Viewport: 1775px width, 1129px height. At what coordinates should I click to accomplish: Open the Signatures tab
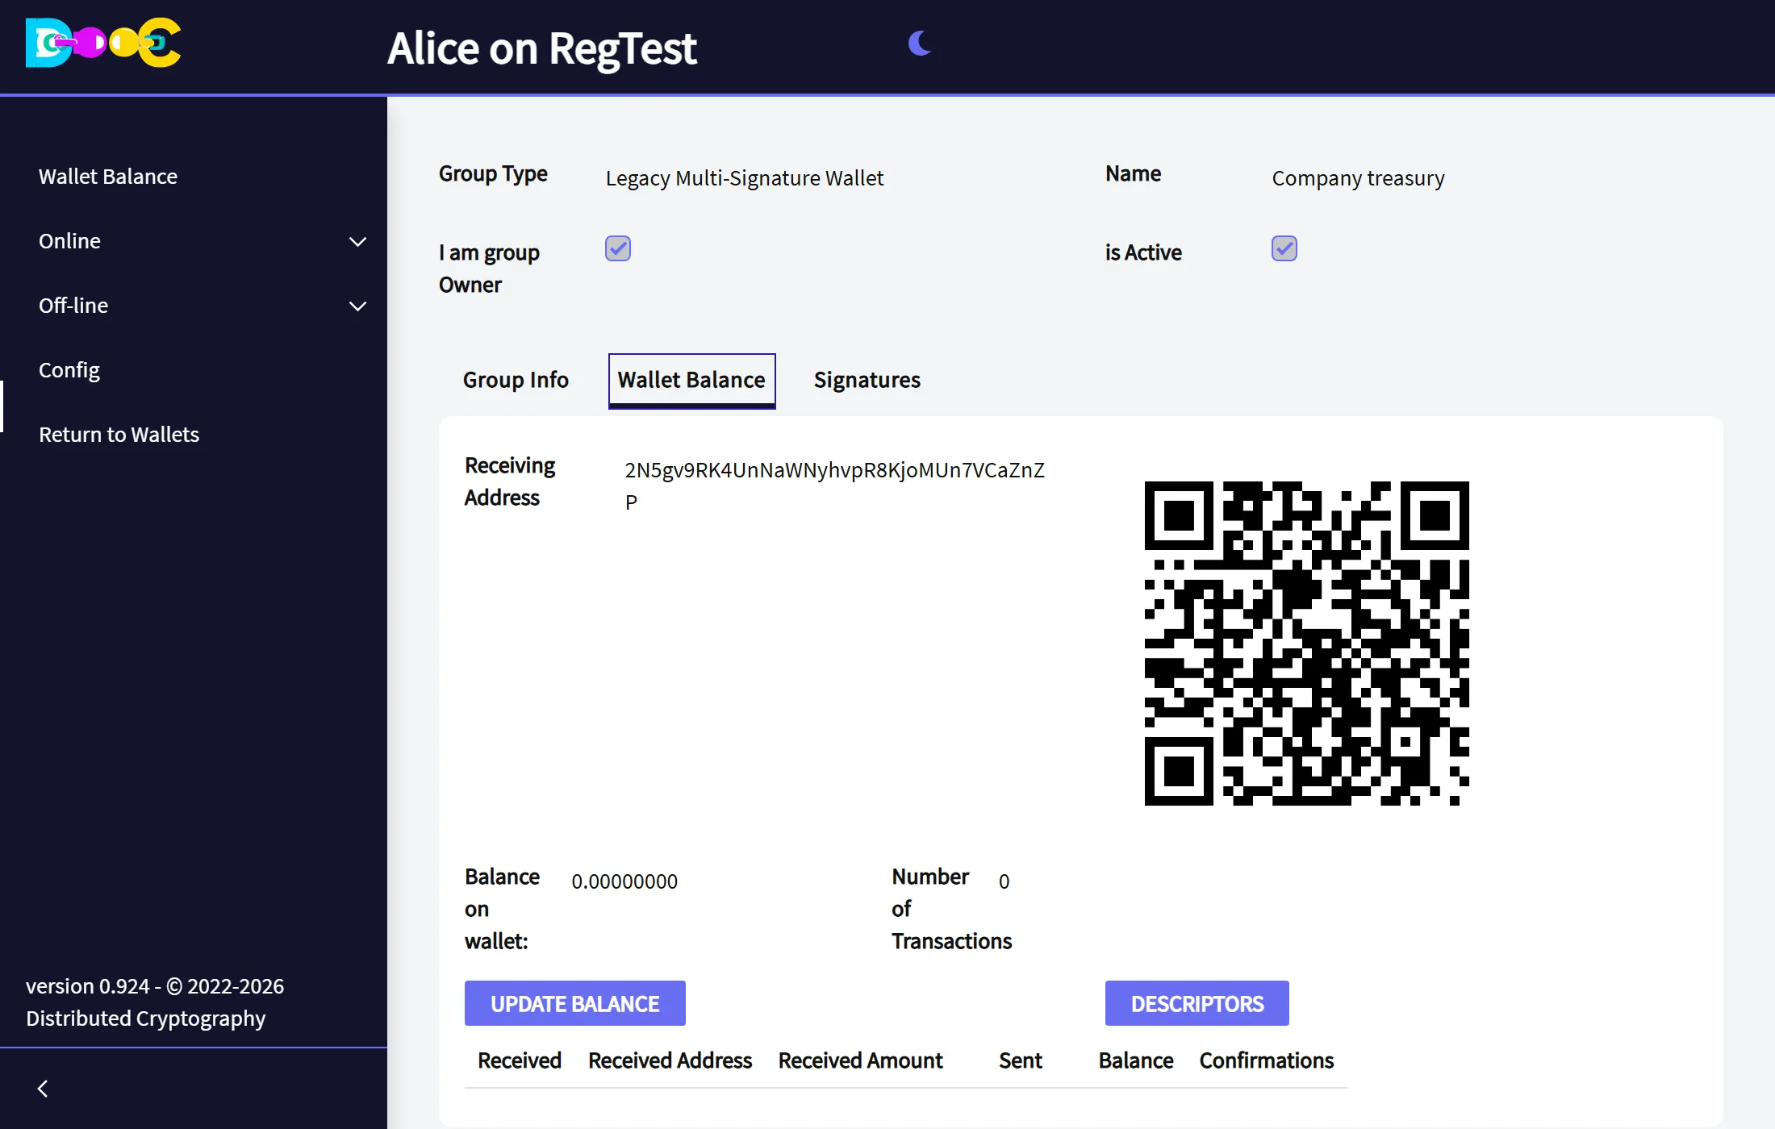coord(867,380)
